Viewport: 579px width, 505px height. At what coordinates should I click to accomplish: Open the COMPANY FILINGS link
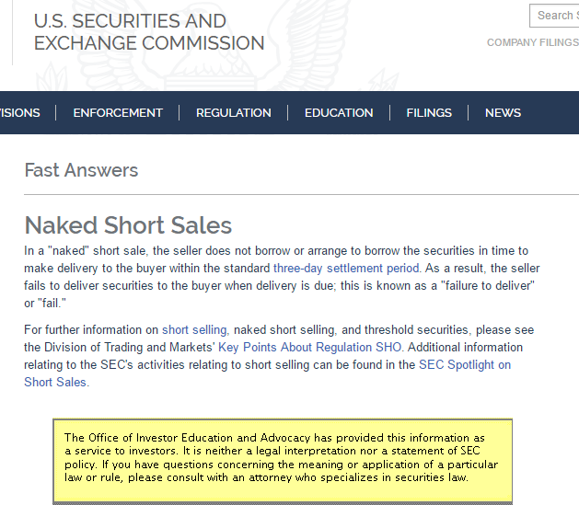(533, 42)
